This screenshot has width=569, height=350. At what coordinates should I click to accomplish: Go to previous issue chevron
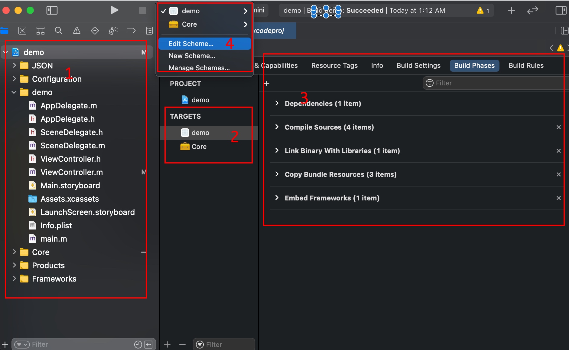click(x=552, y=48)
